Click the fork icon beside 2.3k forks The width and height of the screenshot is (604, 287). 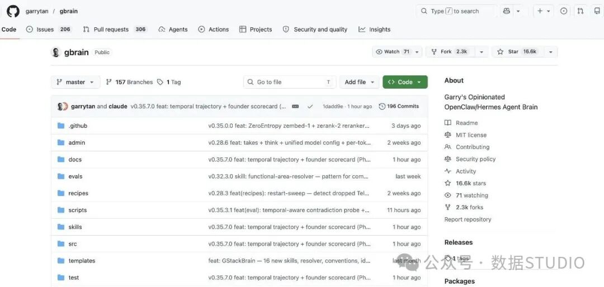[447, 207]
